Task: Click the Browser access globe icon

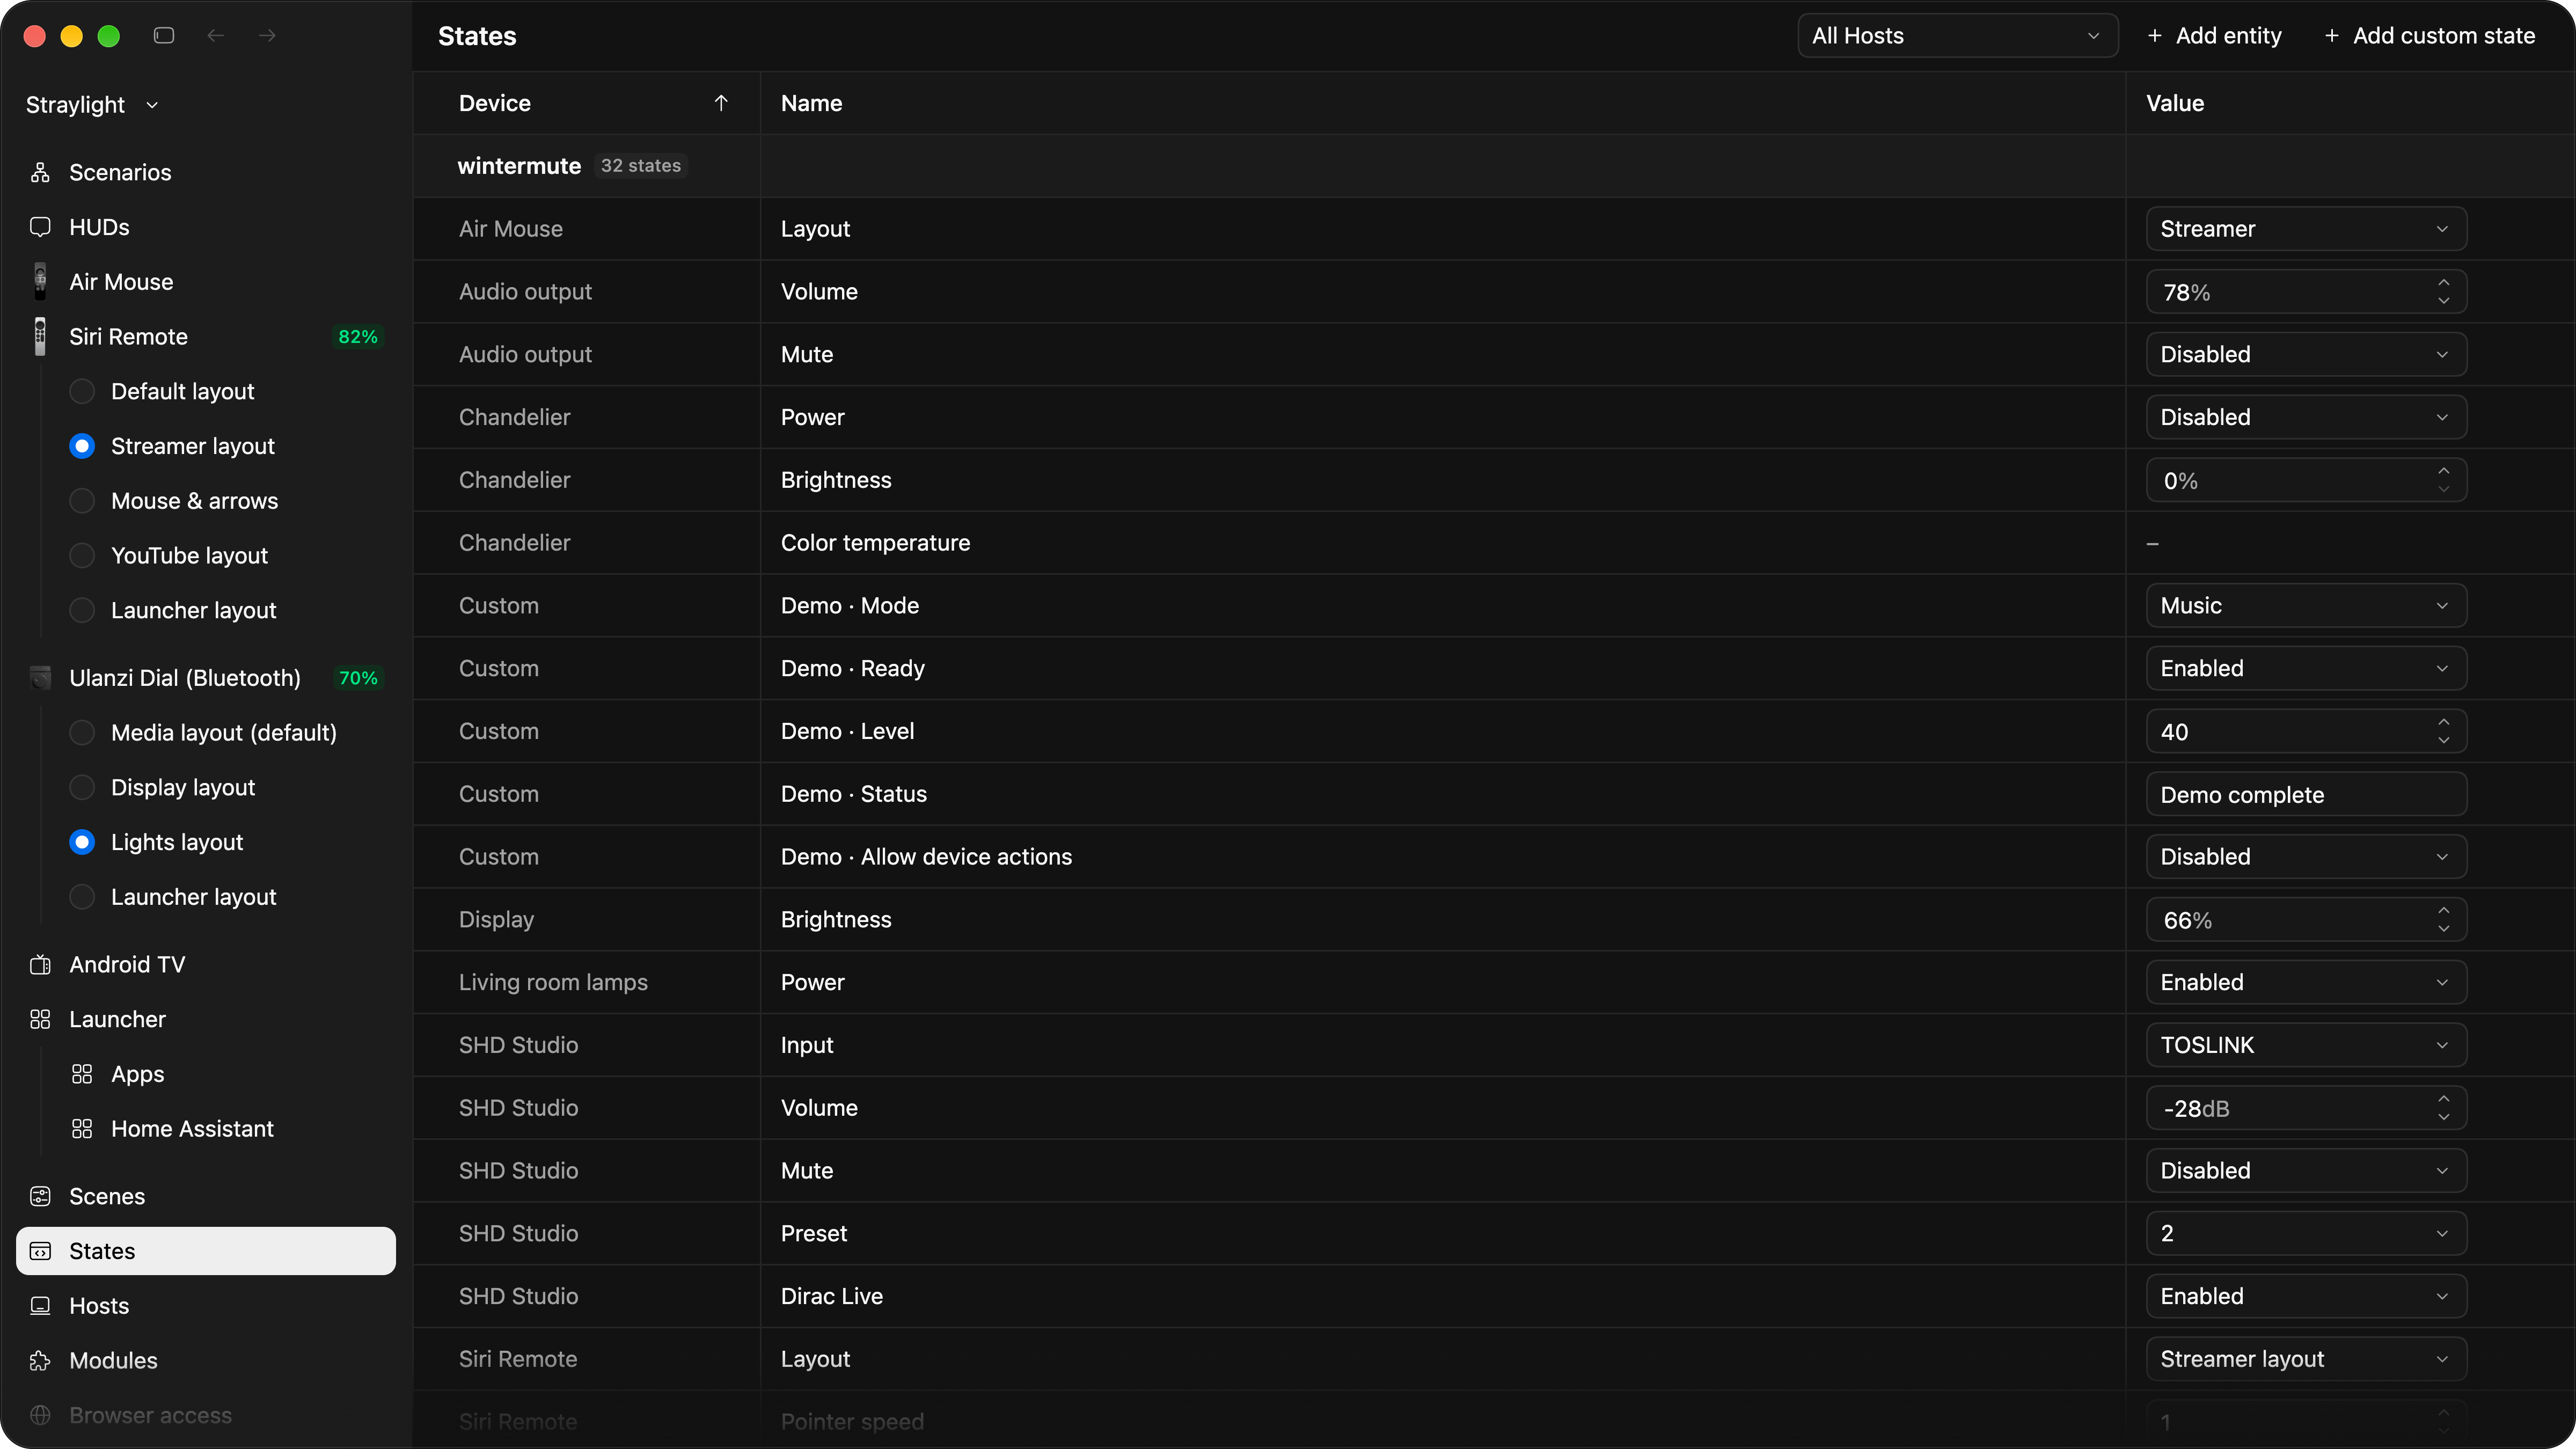Action: (x=40, y=1415)
